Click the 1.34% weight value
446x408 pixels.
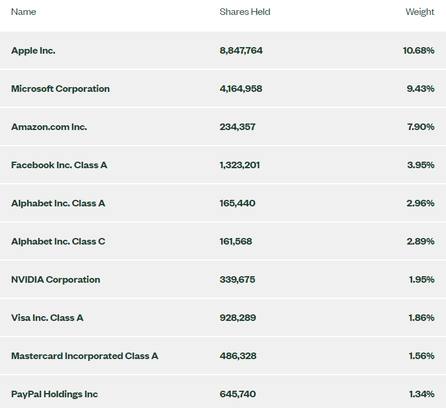tap(422, 394)
